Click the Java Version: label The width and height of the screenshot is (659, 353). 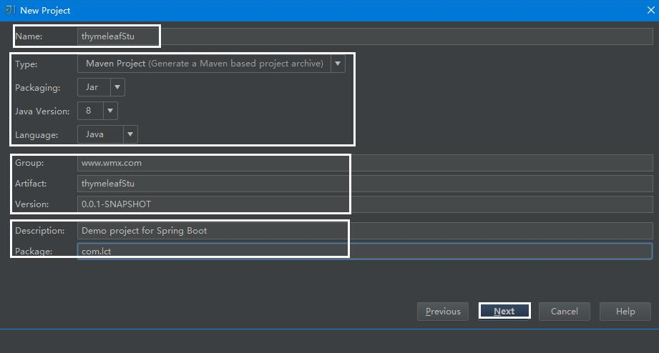(42, 111)
